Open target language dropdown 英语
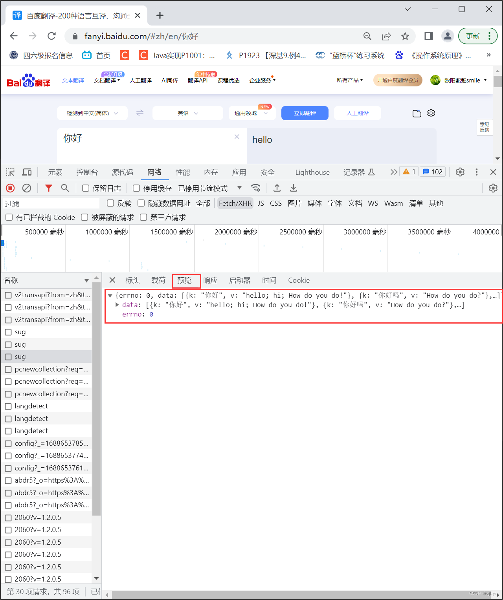This screenshot has width=503, height=600. point(188,113)
